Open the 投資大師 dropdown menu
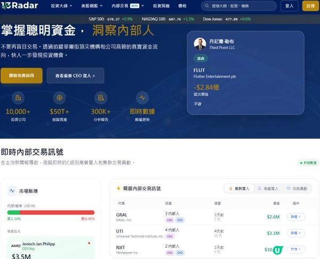The width and height of the screenshot is (320, 259). (x=61, y=6)
